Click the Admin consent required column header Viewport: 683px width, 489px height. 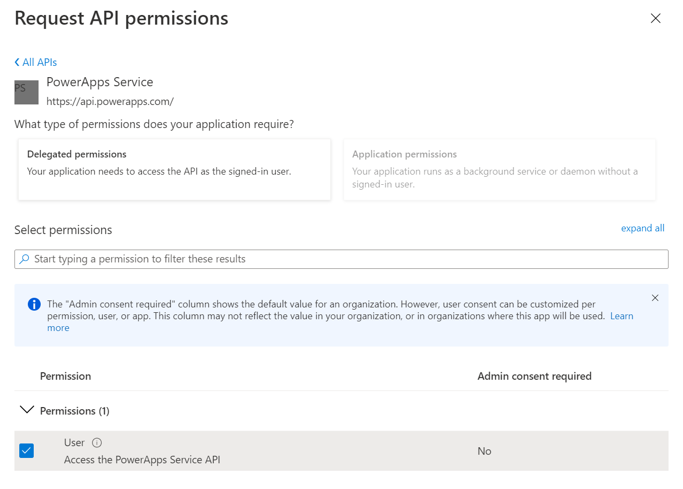pos(534,376)
